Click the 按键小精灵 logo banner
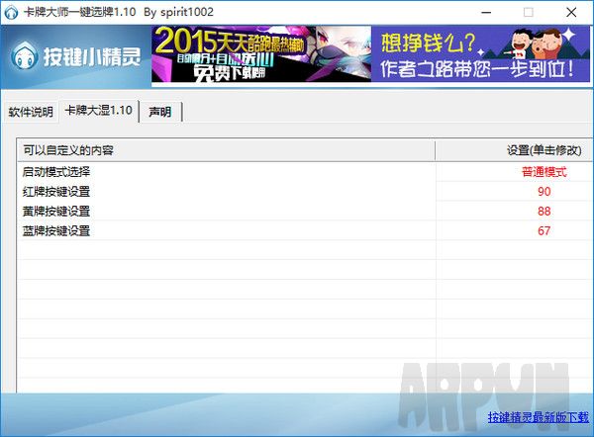This screenshot has width=594, height=437. pyautogui.click(x=76, y=56)
